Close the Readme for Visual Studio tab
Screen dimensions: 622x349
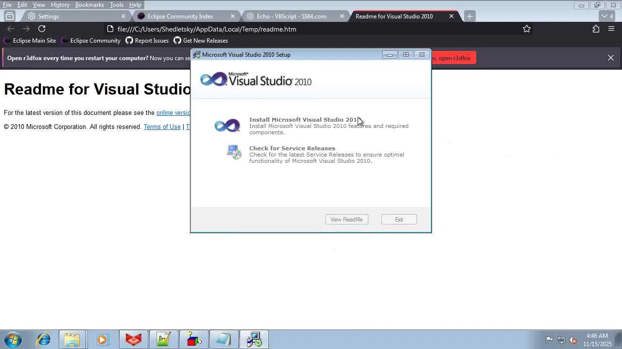pyautogui.click(x=451, y=16)
